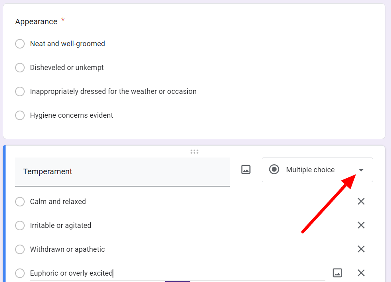Click the Euphoric or overly excited radio circle
This screenshot has height=282, width=391.
[x=20, y=273]
